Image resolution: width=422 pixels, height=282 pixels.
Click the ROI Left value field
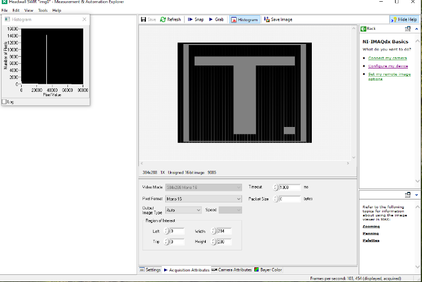(x=177, y=231)
